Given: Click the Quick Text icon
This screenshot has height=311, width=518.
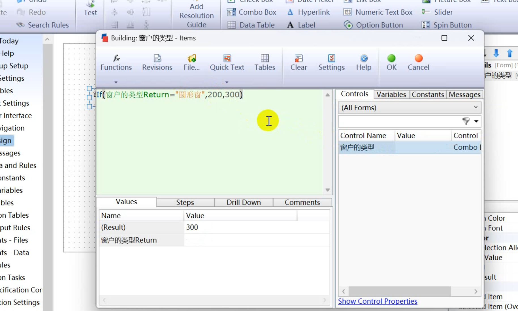Looking at the screenshot, I should click(x=227, y=62).
